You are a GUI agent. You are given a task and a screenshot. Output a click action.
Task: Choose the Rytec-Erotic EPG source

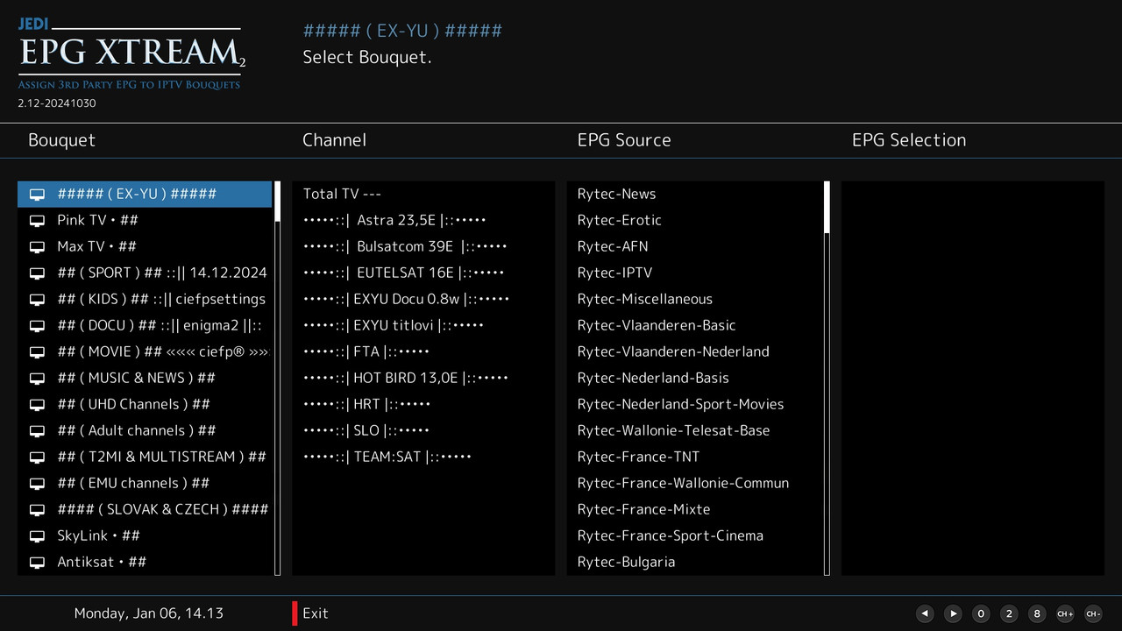[x=694, y=220]
